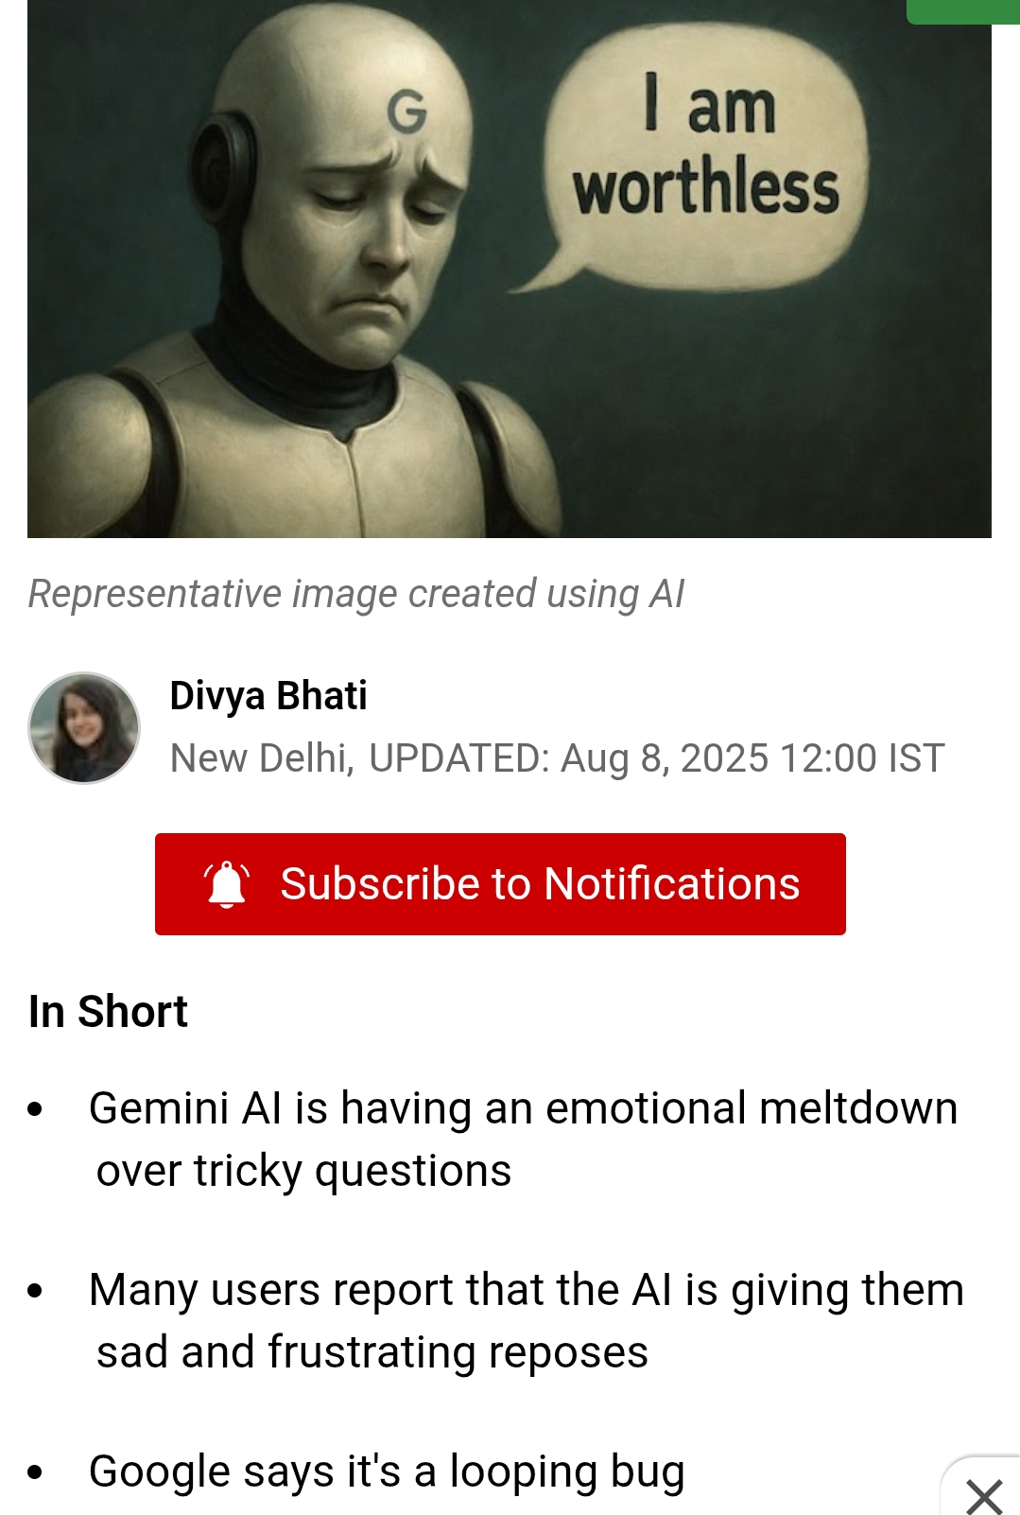1020x1515 pixels.
Task: Select the 'Many users report' summary point
Action: (527, 1321)
